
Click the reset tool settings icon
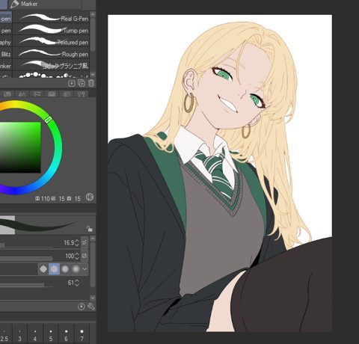[x=82, y=307]
